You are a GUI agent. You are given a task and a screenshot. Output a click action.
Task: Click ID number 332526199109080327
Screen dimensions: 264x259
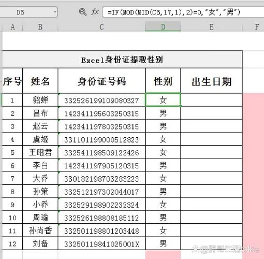click(101, 100)
